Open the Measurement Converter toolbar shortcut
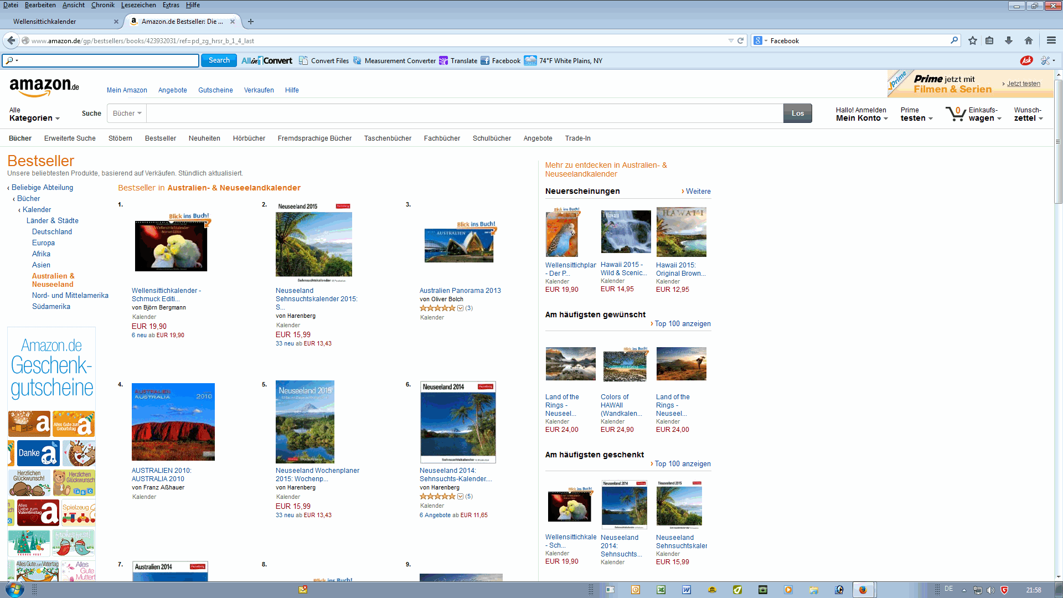Viewport: 1063px width, 598px height. (394, 61)
